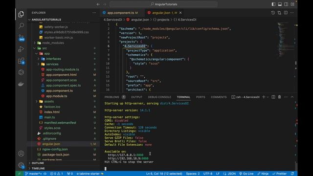Click the tabnine starter status item
The width and height of the screenshot is (313, 176).
tap(90, 174)
